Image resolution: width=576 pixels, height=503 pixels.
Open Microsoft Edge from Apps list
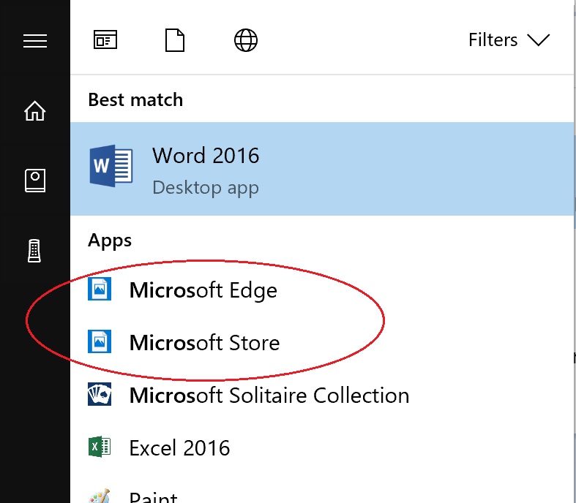203,290
